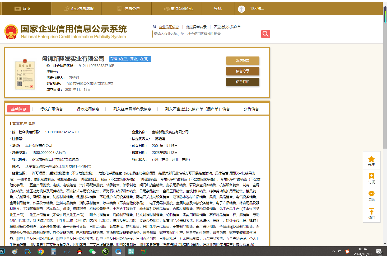Open the 列入严重违法失信名单（黑名单）信息 tab
This screenshot has height=256, width=387.
click(197, 109)
